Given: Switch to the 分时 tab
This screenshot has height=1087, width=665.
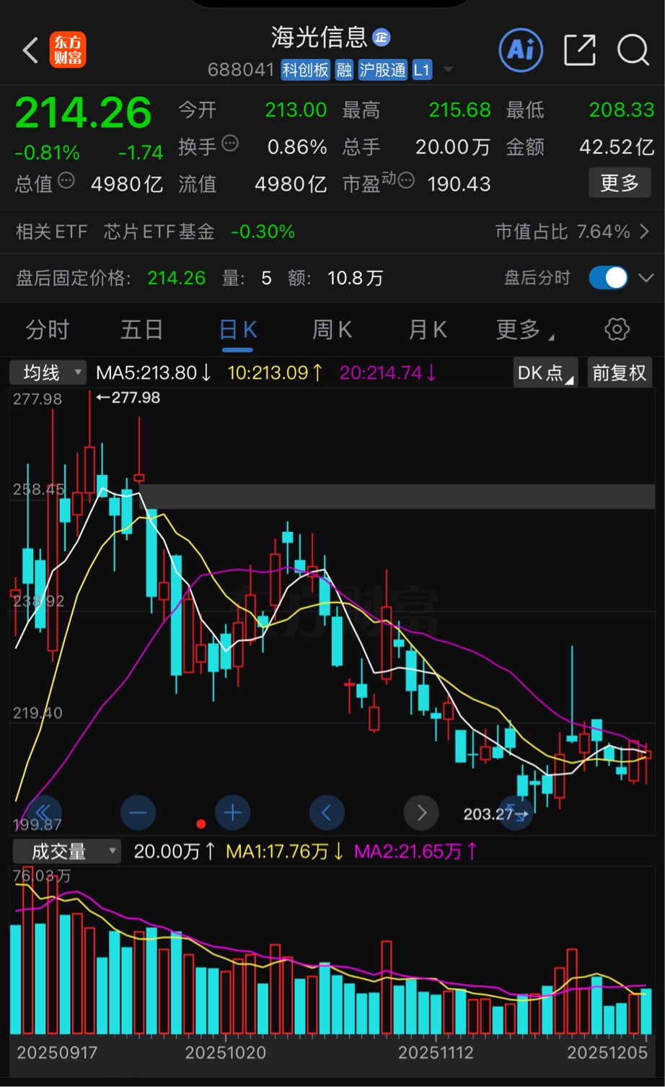Looking at the screenshot, I should [47, 330].
